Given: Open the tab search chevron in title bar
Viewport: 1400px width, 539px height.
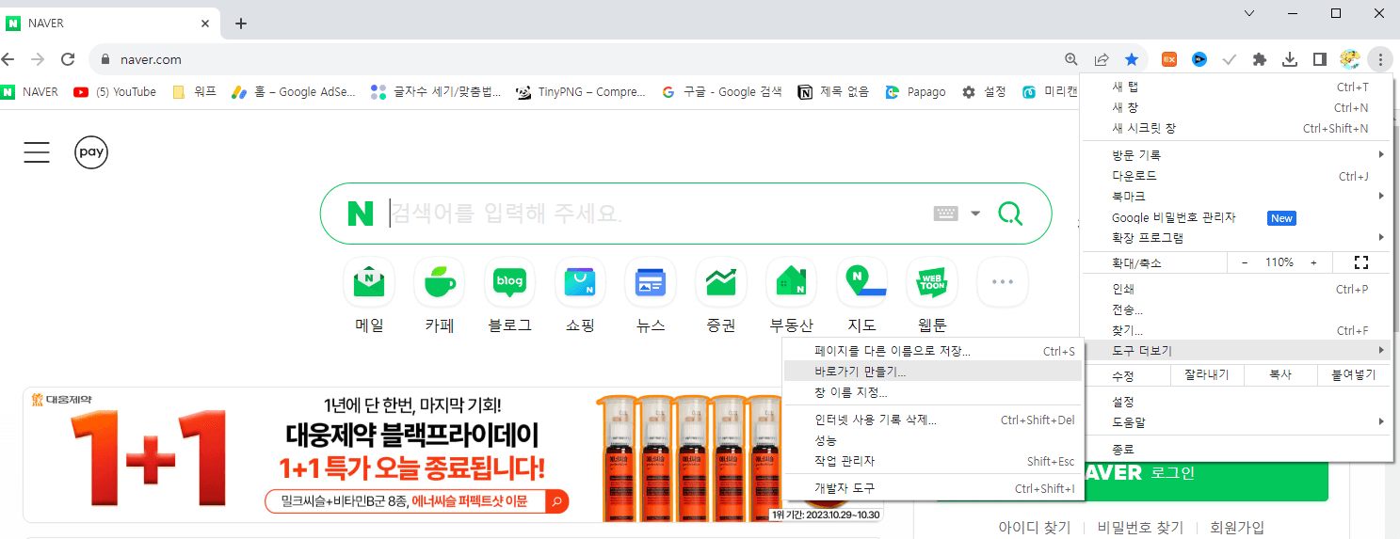Looking at the screenshot, I should (x=1249, y=13).
